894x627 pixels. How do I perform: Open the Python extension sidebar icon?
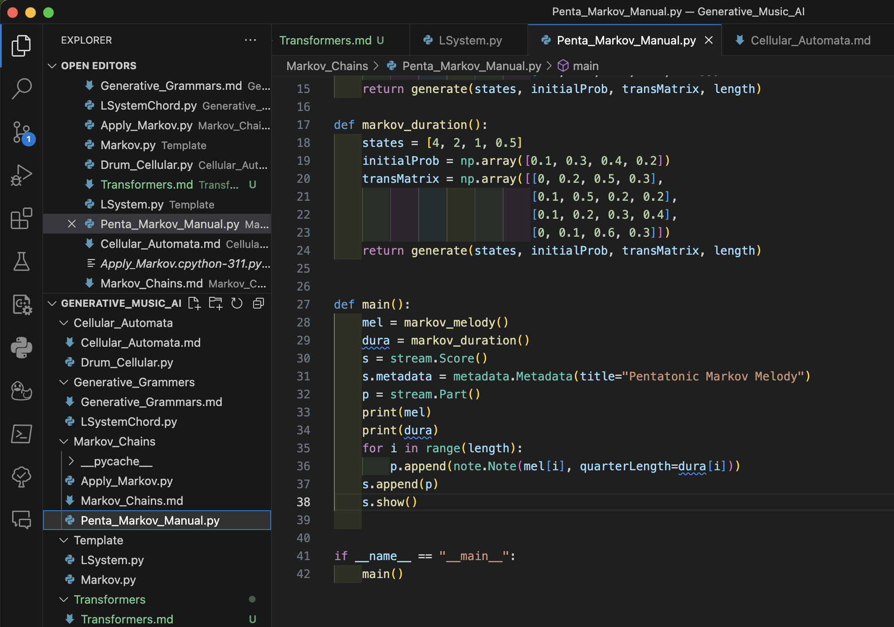[x=21, y=348]
